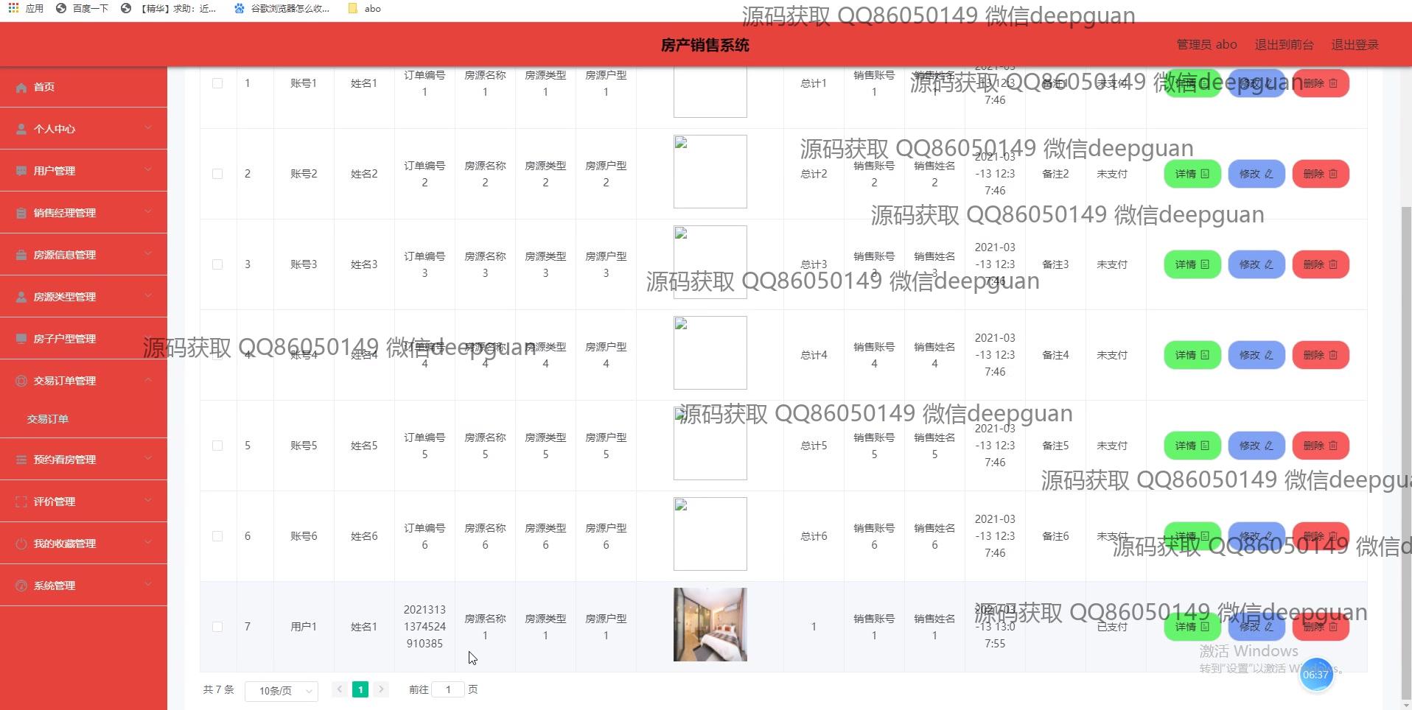Screen dimensions: 1412x710
Task: Click 删除 button for row 4
Action: 1321,355
